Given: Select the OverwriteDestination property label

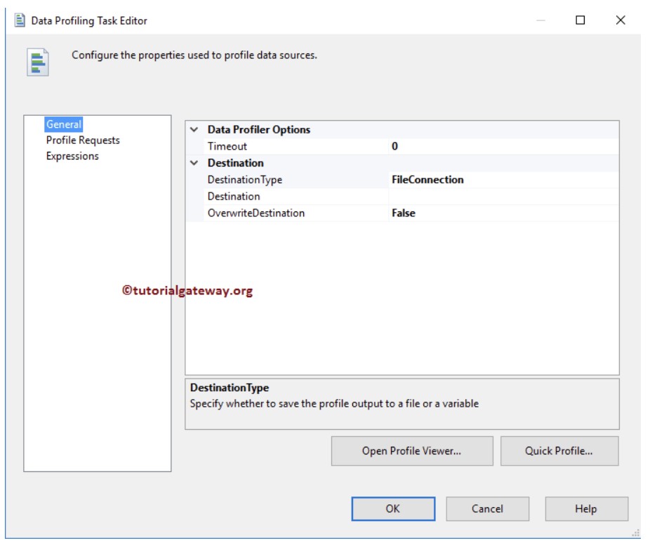Looking at the screenshot, I should point(256,213).
